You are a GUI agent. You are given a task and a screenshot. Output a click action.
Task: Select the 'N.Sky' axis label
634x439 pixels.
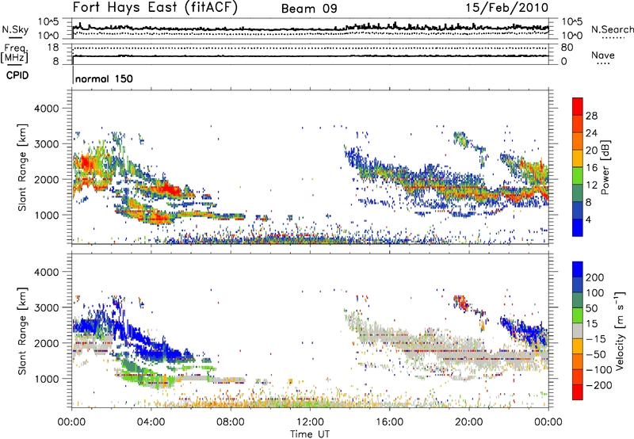pos(15,29)
